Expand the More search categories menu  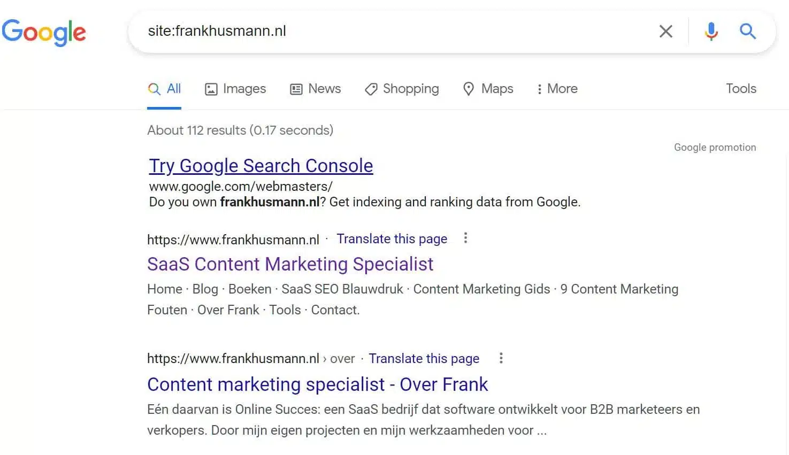[556, 89]
